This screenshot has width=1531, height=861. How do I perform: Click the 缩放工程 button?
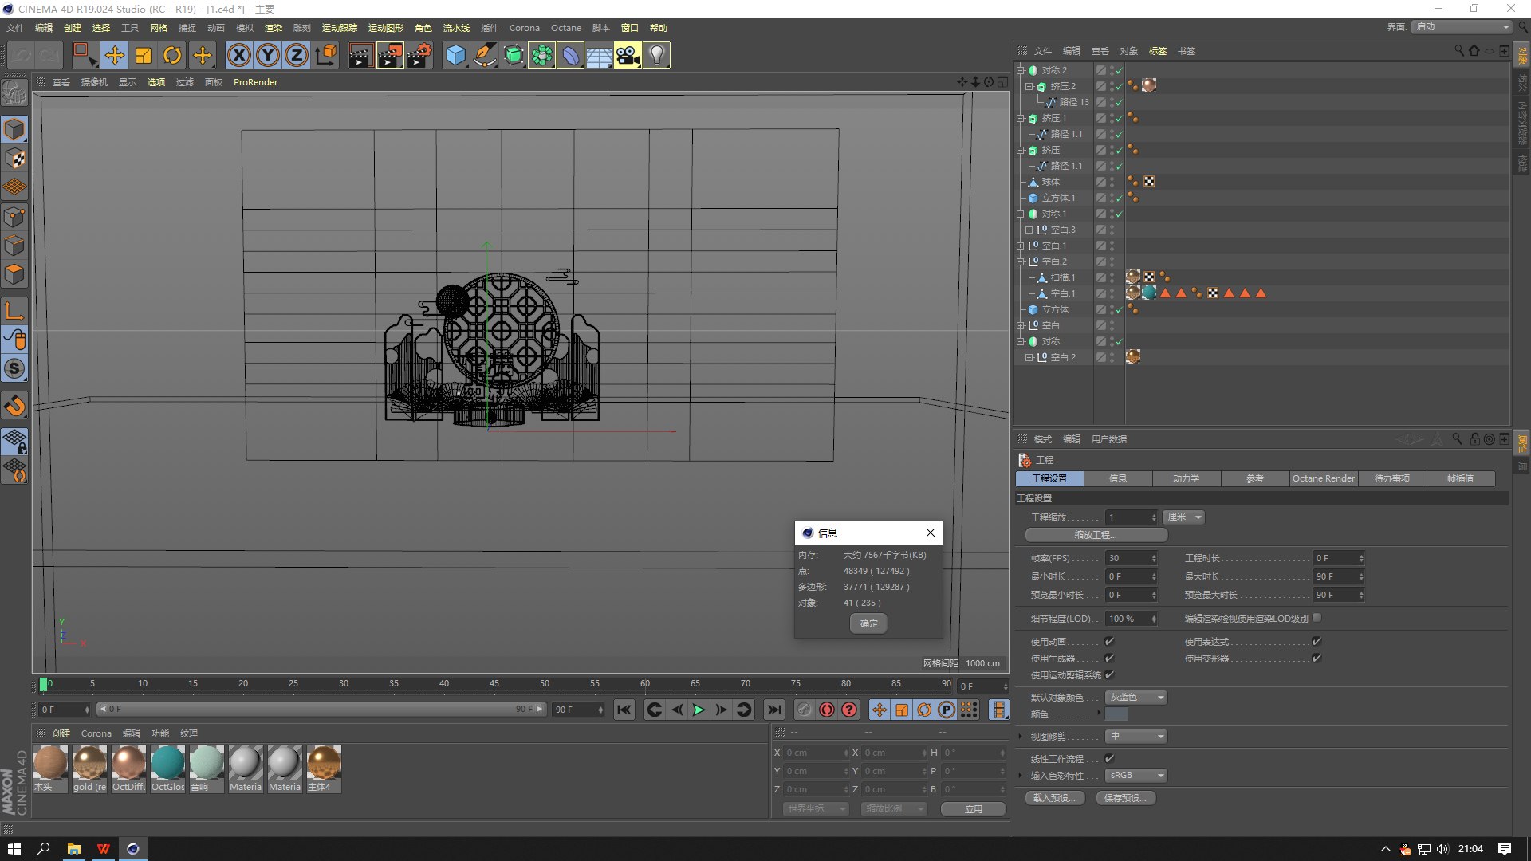click(1096, 535)
